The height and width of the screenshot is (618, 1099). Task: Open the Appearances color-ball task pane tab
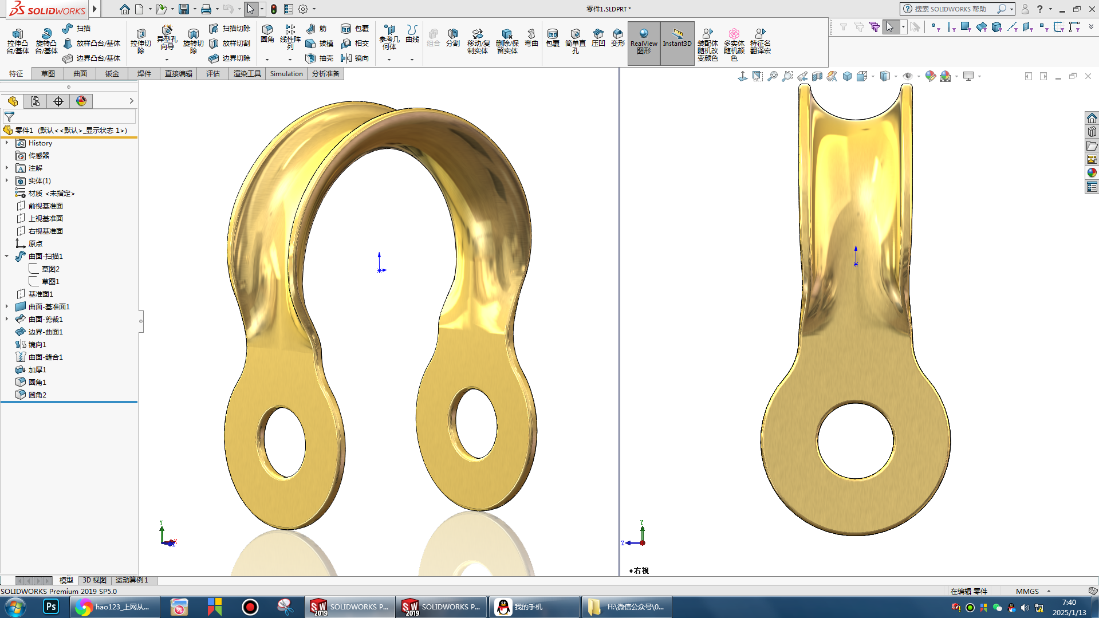point(1092,173)
